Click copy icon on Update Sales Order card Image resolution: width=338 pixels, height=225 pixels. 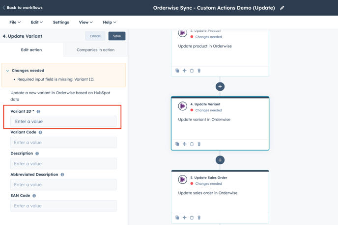[x=192, y=218]
